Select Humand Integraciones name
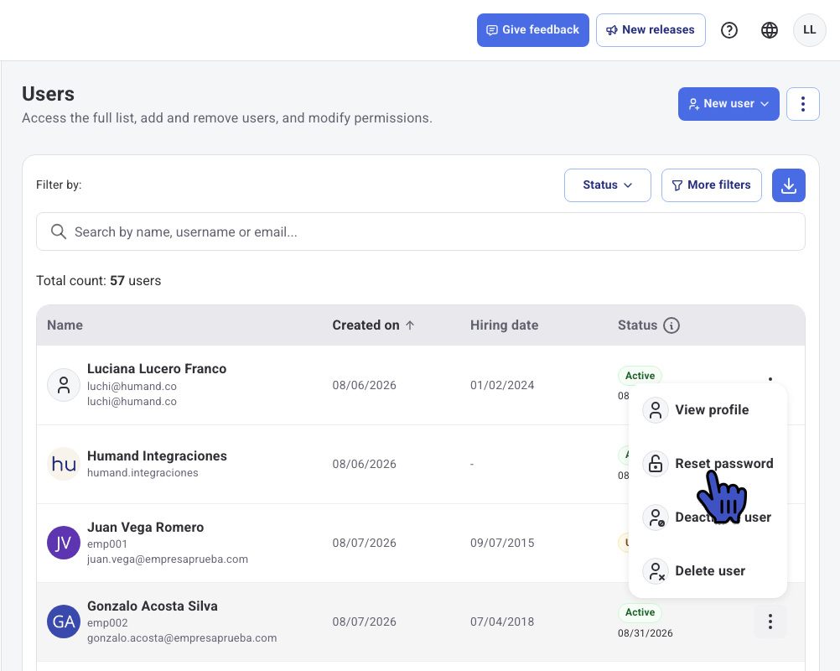The width and height of the screenshot is (840, 671). [157, 456]
